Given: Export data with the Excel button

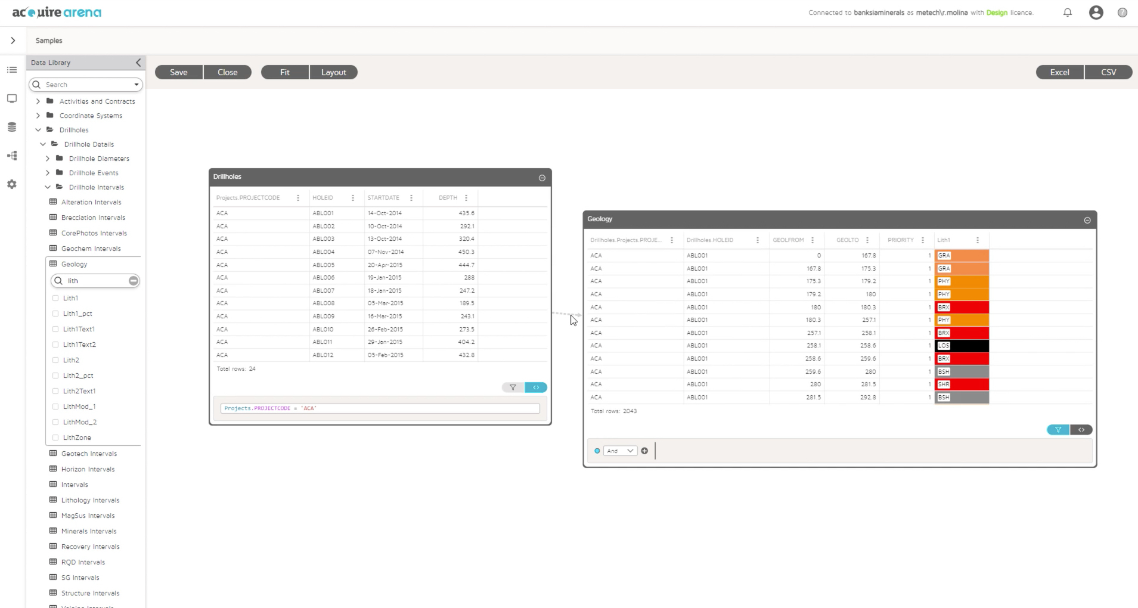Looking at the screenshot, I should pyautogui.click(x=1059, y=72).
